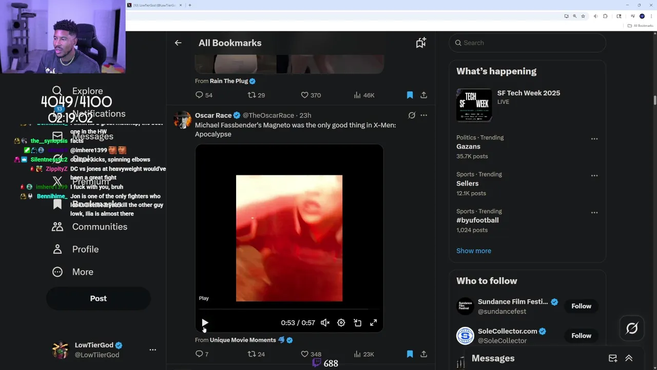Open Communities in the sidebar
The width and height of the screenshot is (657, 370).
(89, 227)
